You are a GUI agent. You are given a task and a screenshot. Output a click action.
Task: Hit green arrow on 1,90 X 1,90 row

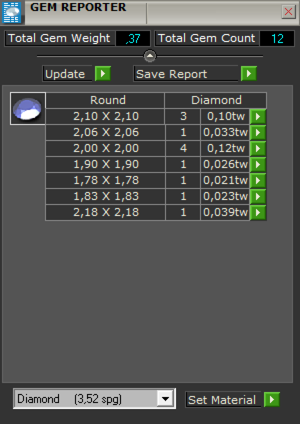tap(258, 164)
